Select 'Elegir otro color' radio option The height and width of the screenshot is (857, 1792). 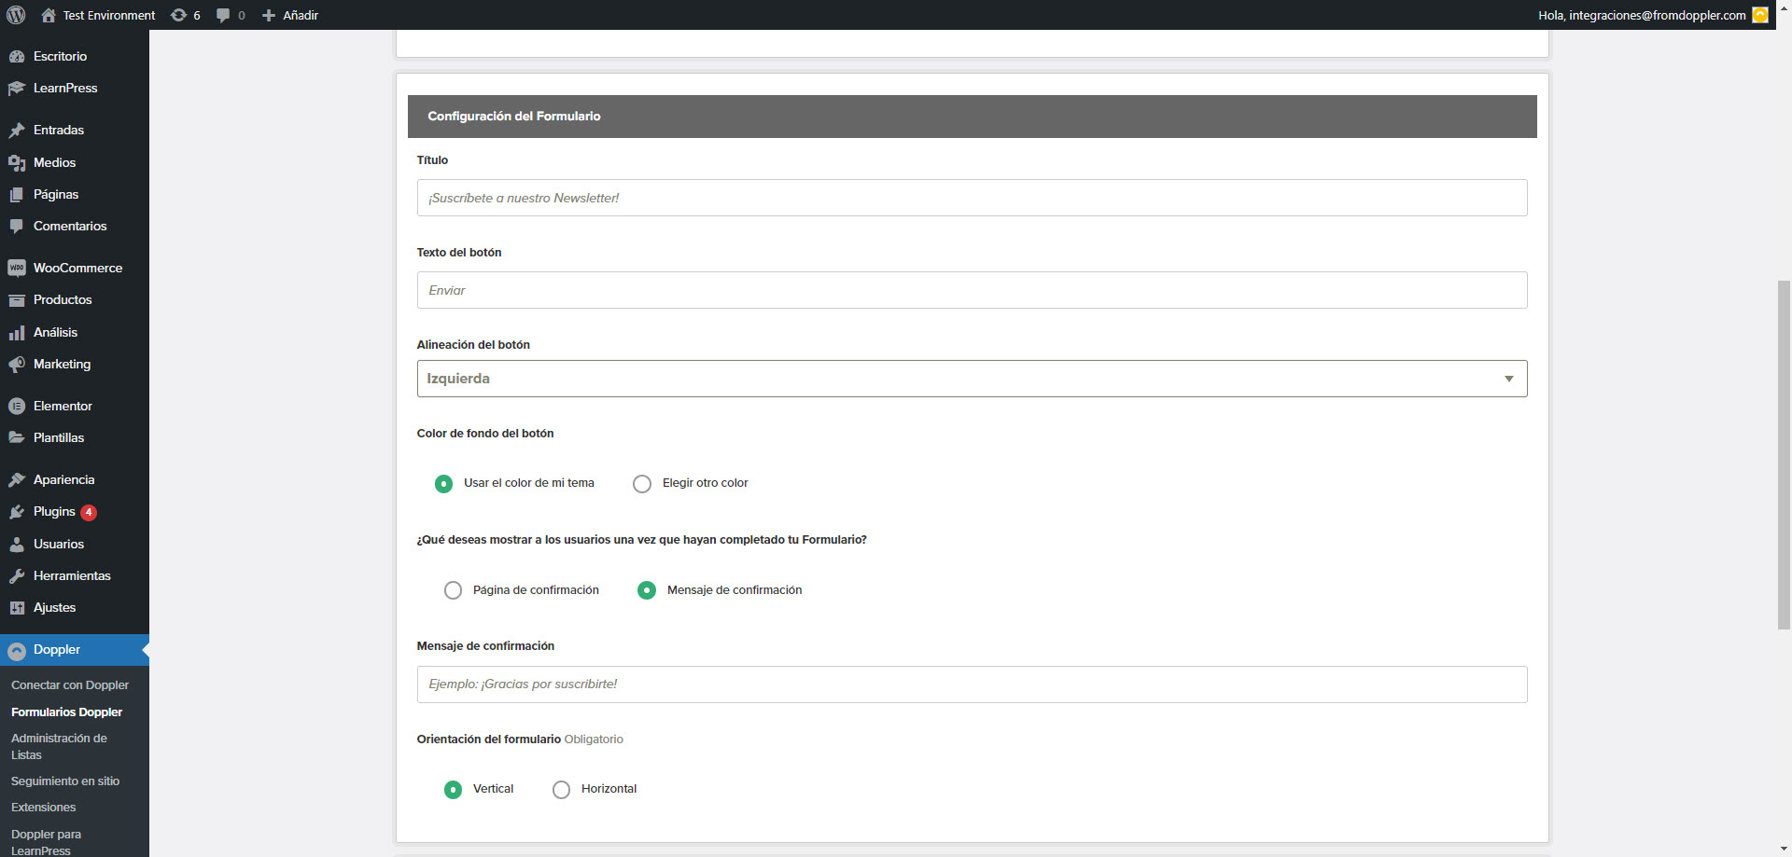pyautogui.click(x=642, y=483)
